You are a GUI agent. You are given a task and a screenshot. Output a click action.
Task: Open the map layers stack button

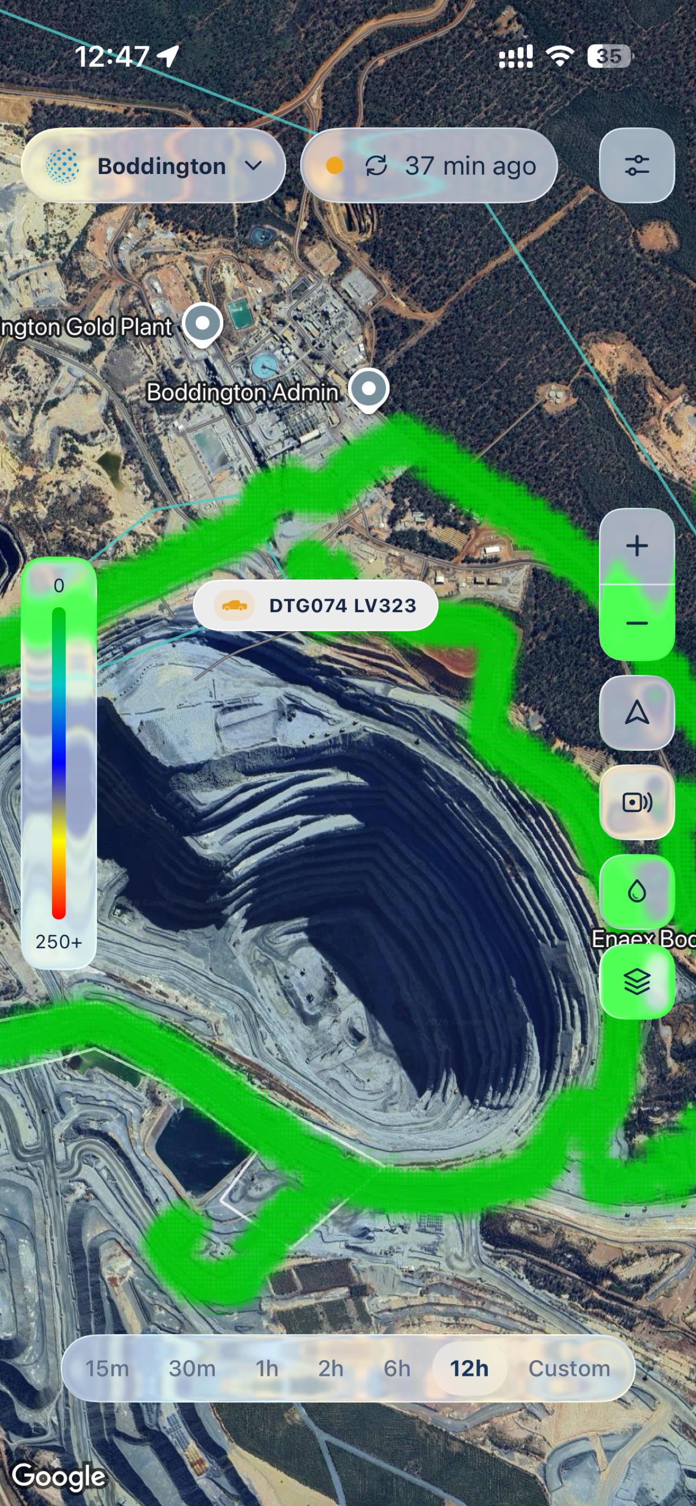[x=637, y=982]
